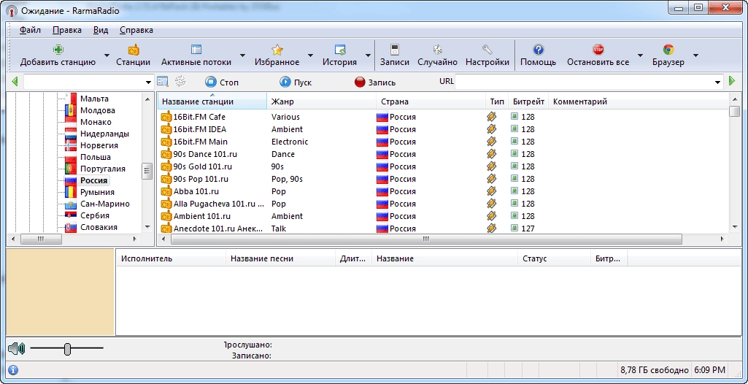Viewport: 748px width, 384px height.
Task: Open Settings (Настройки) wrench icon
Action: tap(487, 50)
